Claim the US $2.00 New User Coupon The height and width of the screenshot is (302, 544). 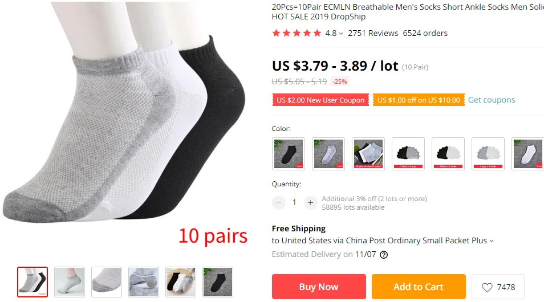pyautogui.click(x=320, y=100)
